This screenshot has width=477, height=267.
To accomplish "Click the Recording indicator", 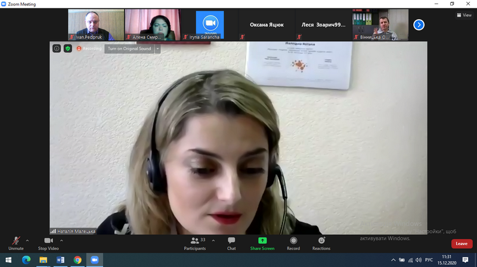I will [x=89, y=49].
